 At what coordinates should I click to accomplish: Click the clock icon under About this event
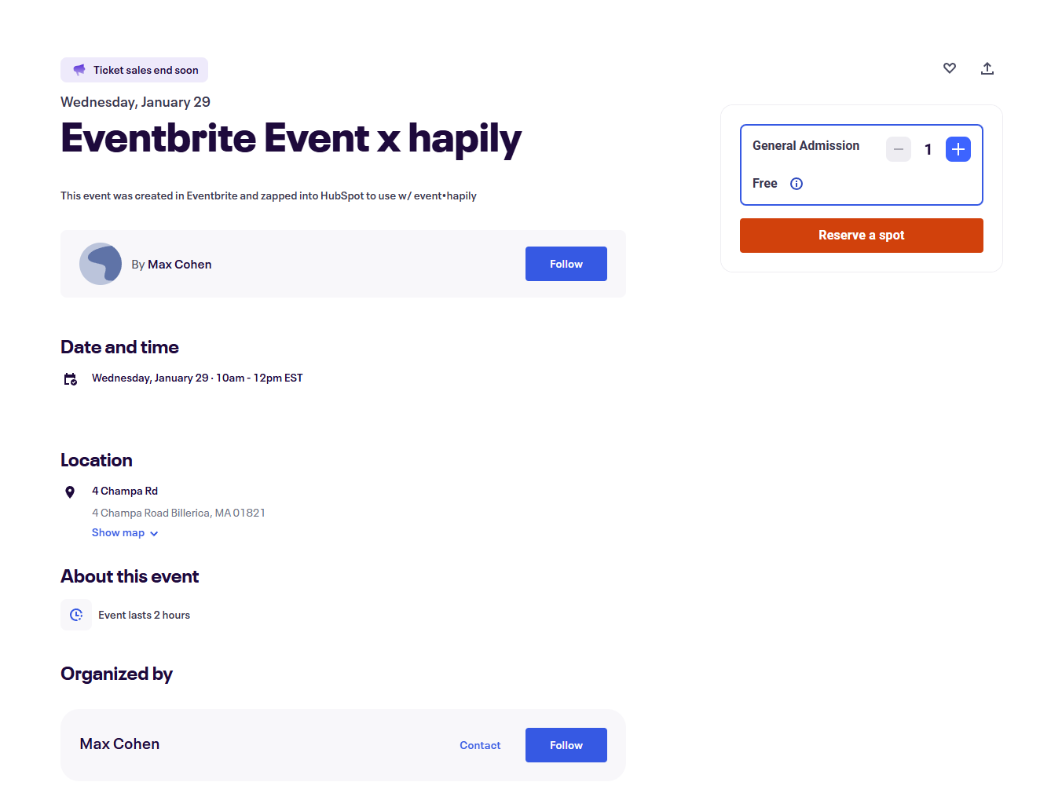tap(76, 615)
